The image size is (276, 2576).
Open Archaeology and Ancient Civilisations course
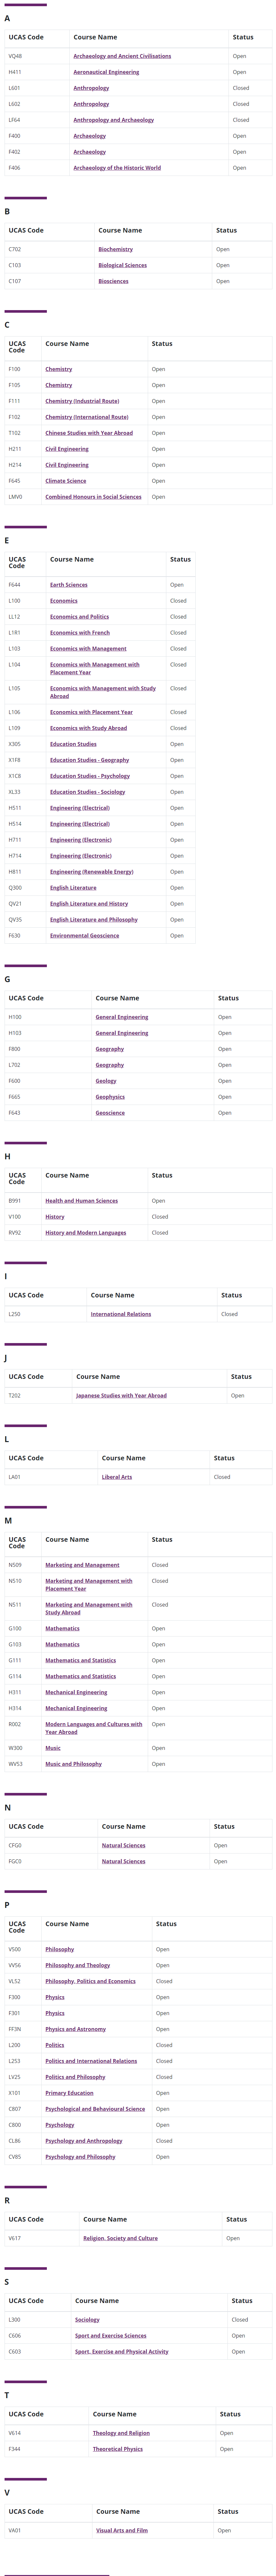[x=122, y=56]
